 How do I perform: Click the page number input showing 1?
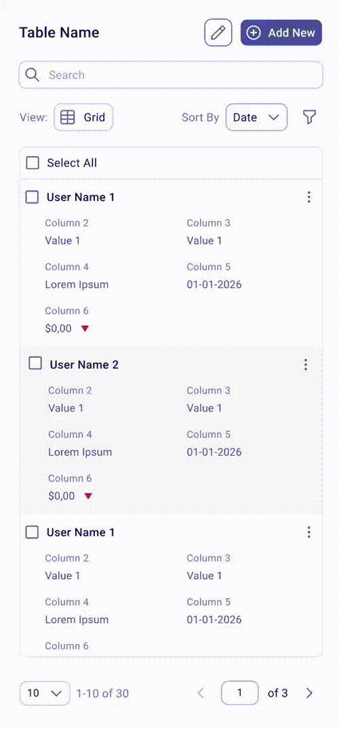pyautogui.click(x=239, y=693)
